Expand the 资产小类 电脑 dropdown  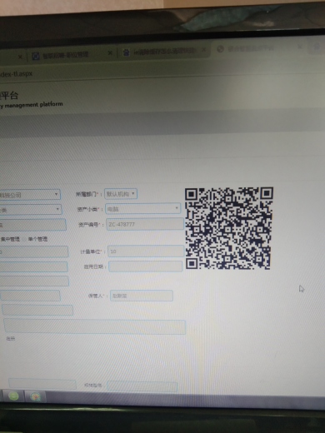[143, 208]
